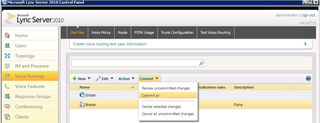Open the Route tab

pyautogui.click(x=123, y=32)
